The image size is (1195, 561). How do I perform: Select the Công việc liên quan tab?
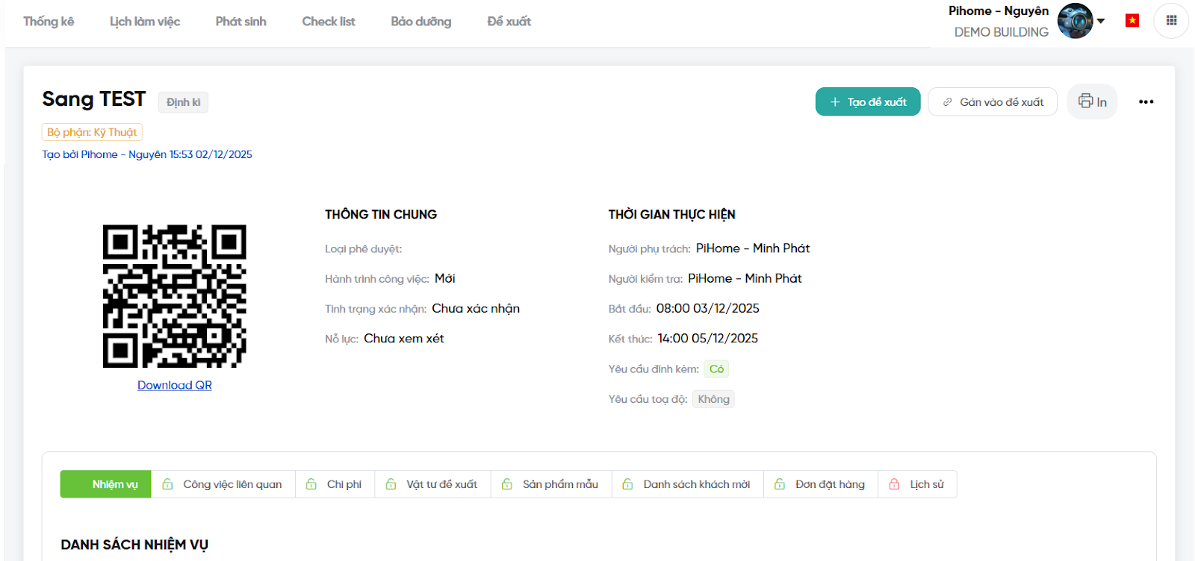[232, 484]
